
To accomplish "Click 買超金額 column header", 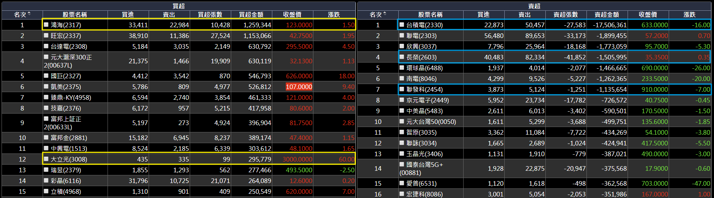I will coord(251,15).
